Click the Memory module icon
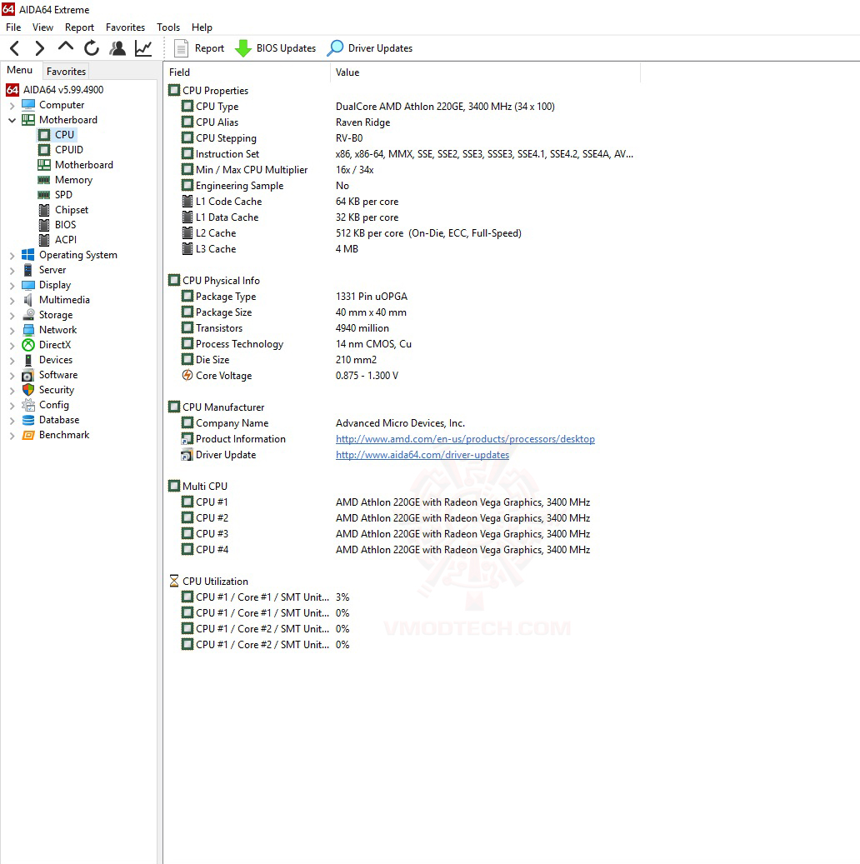Image resolution: width=860 pixels, height=864 pixels. tap(44, 180)
